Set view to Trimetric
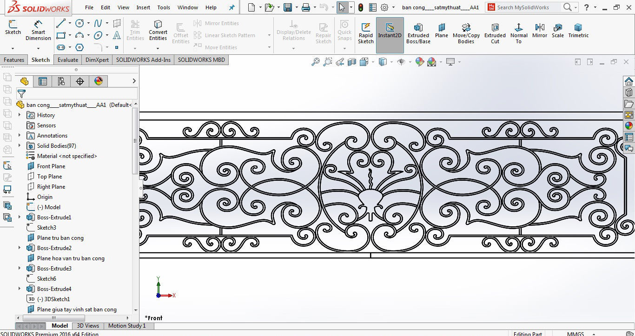 [x=578, y=30]
